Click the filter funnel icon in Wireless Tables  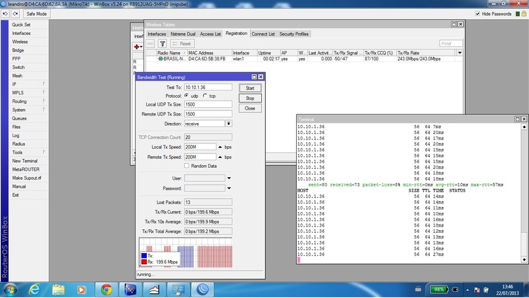(x=162, y=43)
